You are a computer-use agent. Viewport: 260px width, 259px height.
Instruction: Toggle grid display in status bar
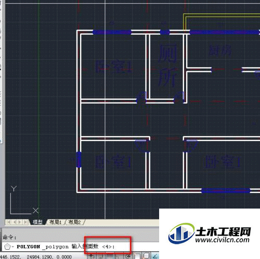pyautogui.click(x=110, y=256)
